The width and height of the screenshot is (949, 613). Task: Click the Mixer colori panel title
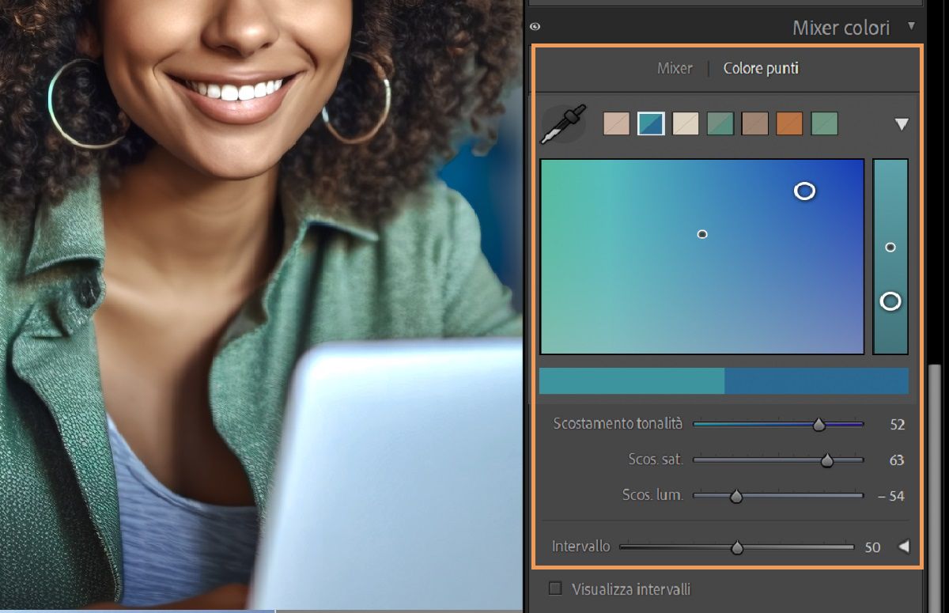[x=841, y=28]
